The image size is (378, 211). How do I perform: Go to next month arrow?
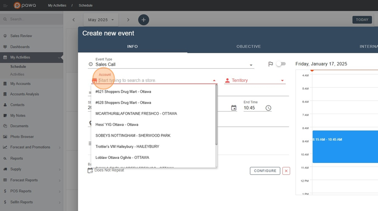pyautogui.click(x=128, y=20)
